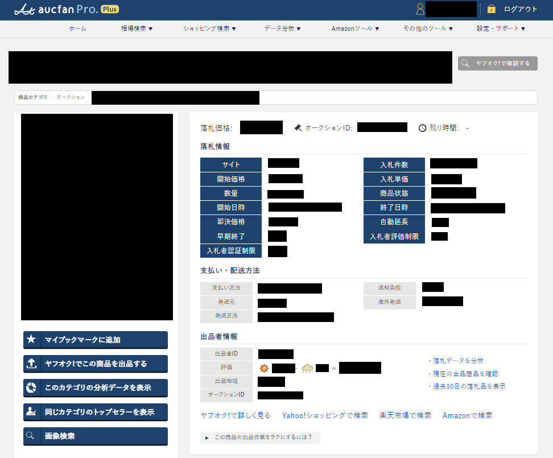The height and width of the screenshot is (458, 553).
Task: Click ヤフオク!で確認する button
Action: [x=498, y=64]
